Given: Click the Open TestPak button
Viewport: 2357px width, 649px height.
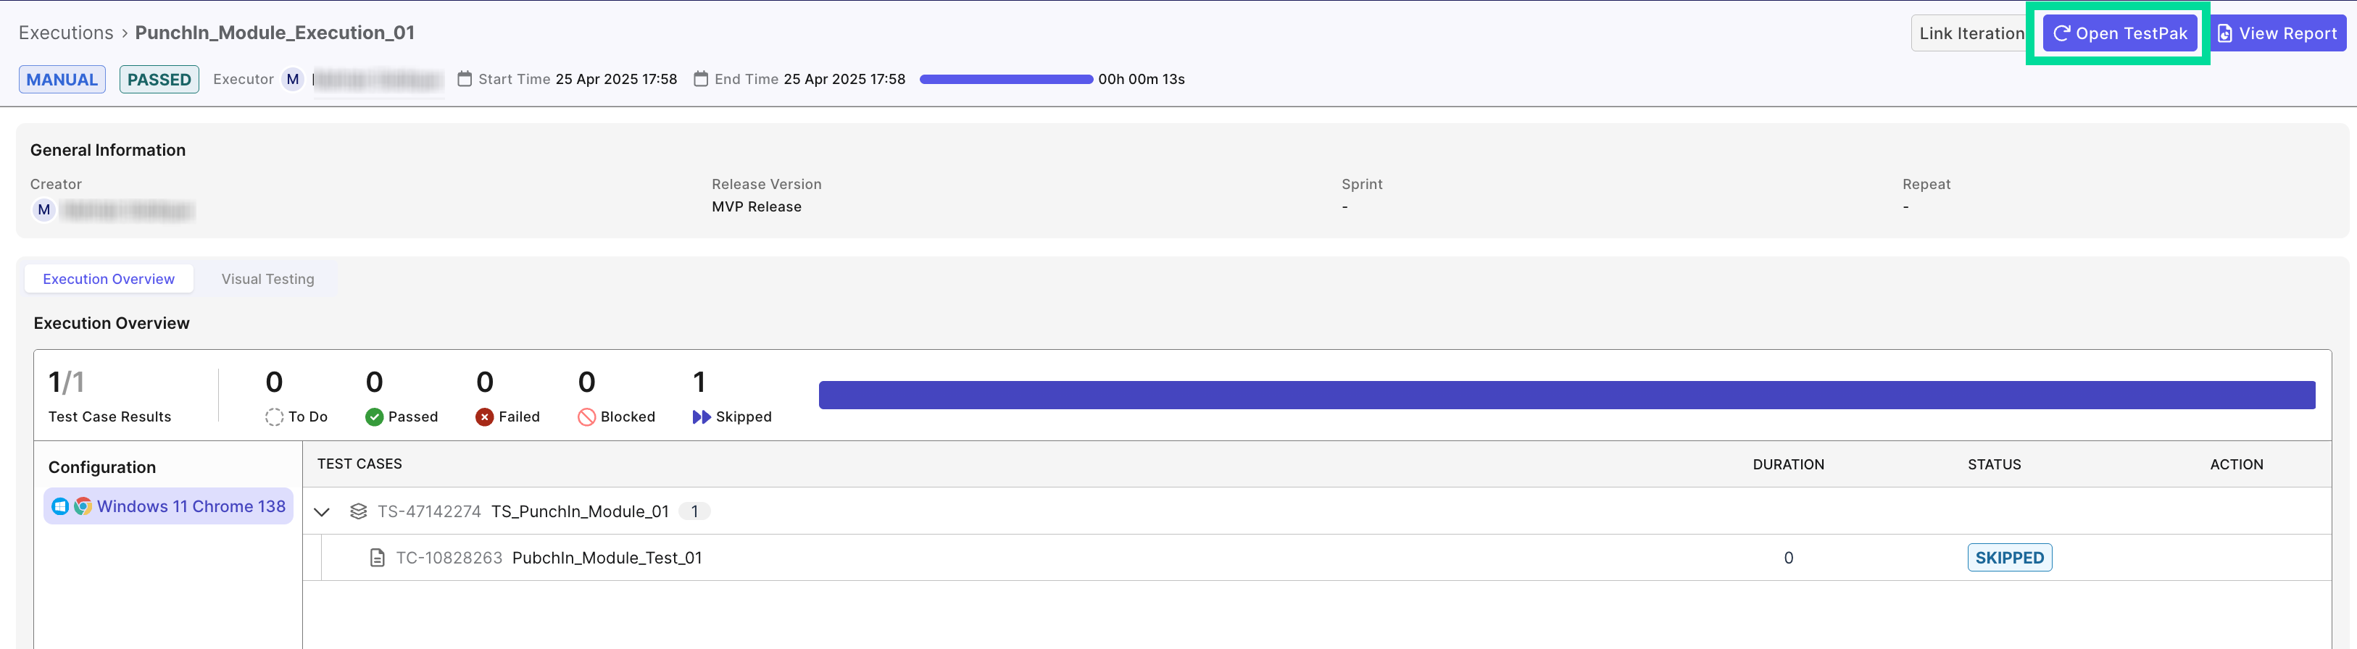Looking at the screenshot, I should click(x=2119, y=33).
